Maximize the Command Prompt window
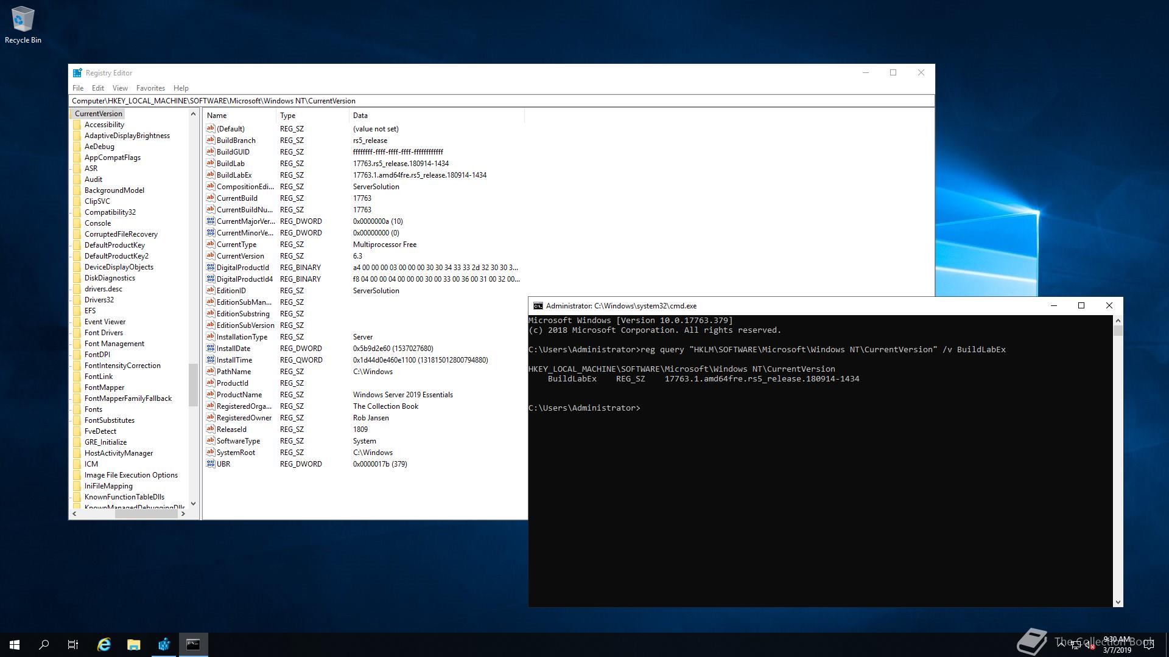 [1081, 306]
